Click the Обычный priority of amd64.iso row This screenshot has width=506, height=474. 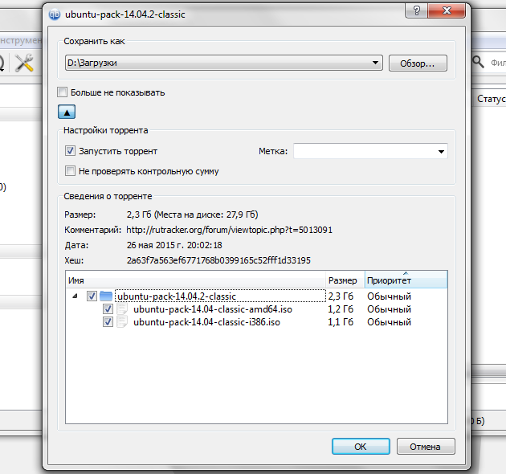click(x=389, y=309)
